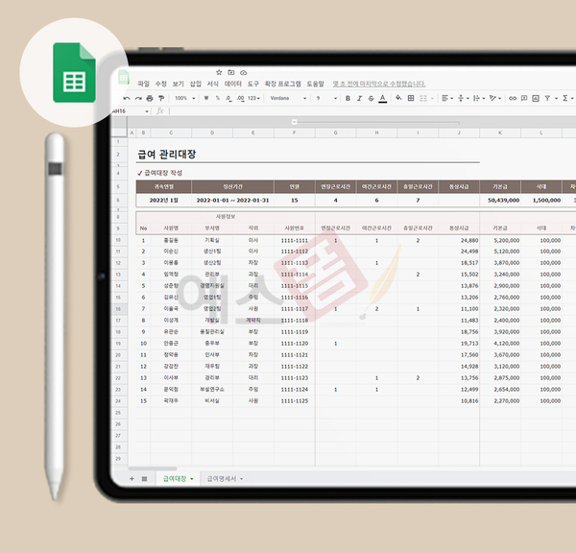Check the cloud save status icon
The width and height of the screenshot is (576, 553).
[x=244, y=72]
